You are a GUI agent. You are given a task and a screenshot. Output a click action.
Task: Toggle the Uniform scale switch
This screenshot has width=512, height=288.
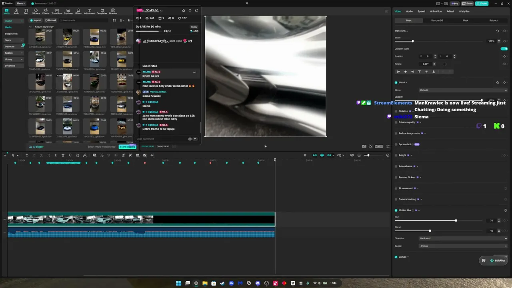504,49
